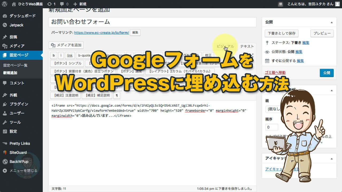Click 【レイアウト】2カラム（モバイル1カラム） quicktag
This screenshot has height=192, width=342.
[x=180, y=71]
